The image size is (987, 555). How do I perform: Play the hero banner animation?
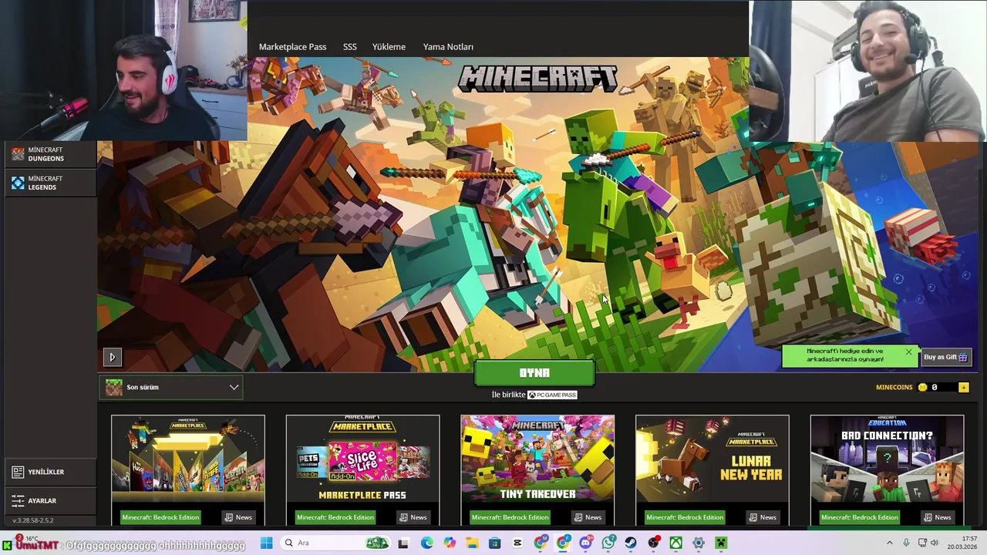[x=112, y=357]
